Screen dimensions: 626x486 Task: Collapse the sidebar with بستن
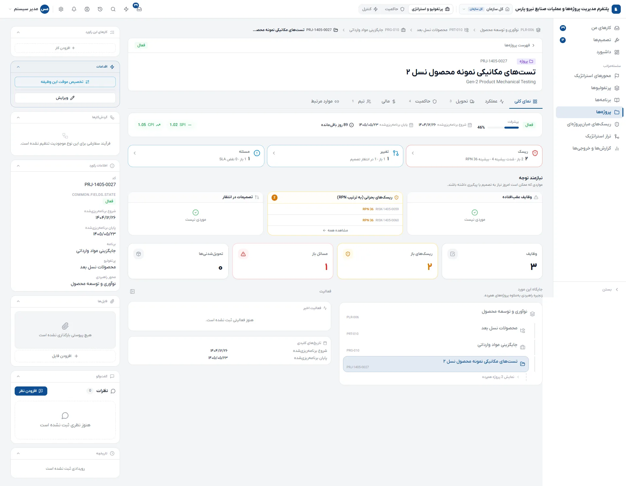coord(610,290)
